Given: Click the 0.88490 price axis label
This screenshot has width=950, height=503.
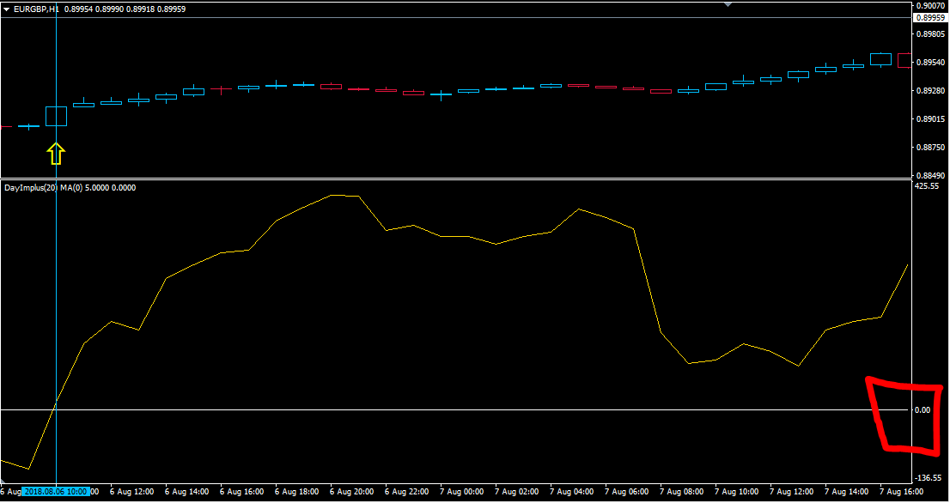Looking at the screenshot, I should point(930,175).
